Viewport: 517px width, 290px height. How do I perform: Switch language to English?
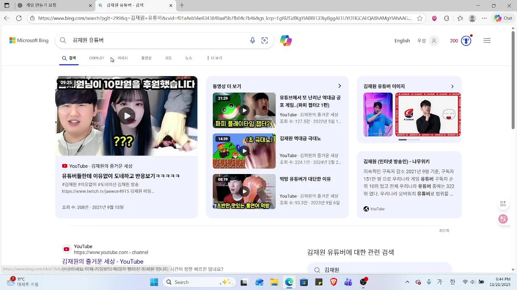tap(402, 41)
